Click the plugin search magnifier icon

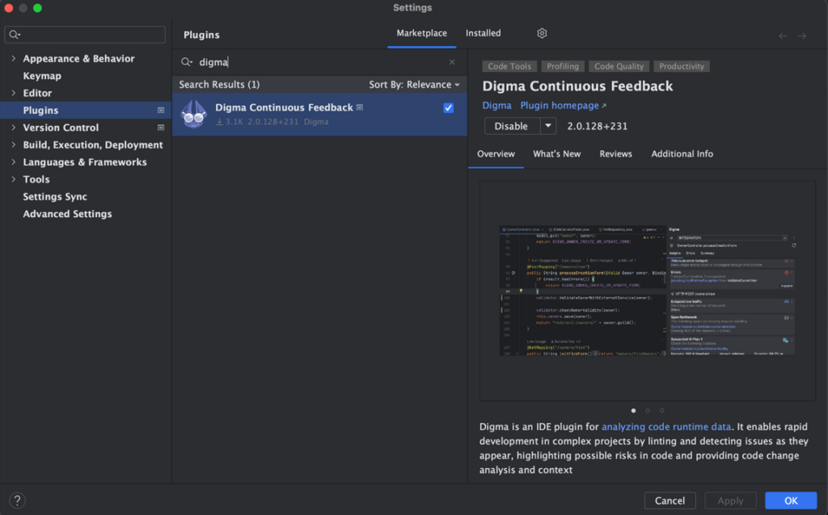click(187, 62)
